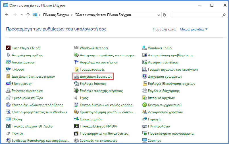
Task: Select the Όλα τα στοιχεία του Πίνακα Ελέγχου breadcrumb
Action: tap(103, 15)
